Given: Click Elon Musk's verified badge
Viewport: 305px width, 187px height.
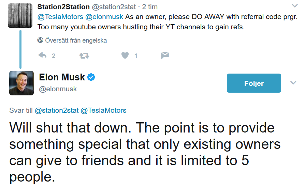Looking at the screenshot, I should click(91, 77).
